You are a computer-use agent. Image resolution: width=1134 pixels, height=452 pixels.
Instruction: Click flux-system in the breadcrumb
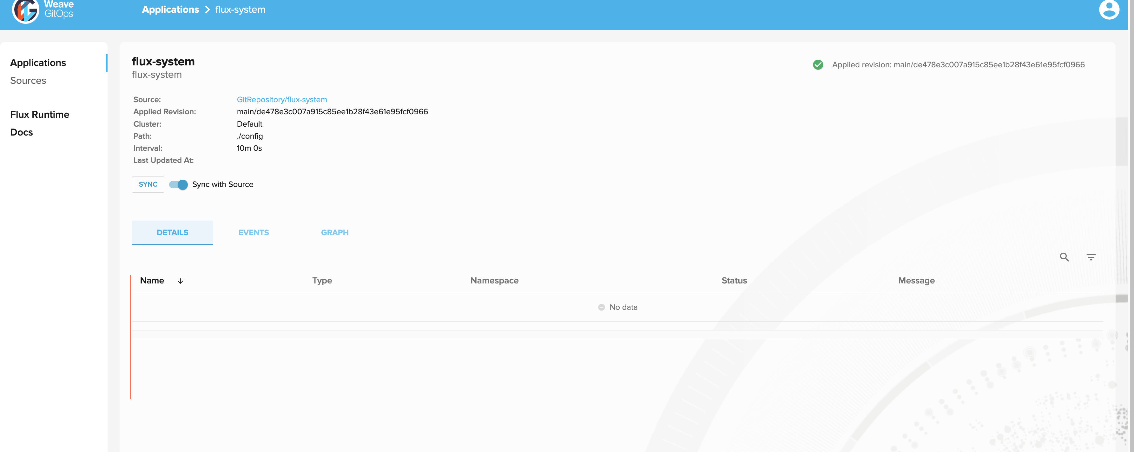tap(240, 9)
